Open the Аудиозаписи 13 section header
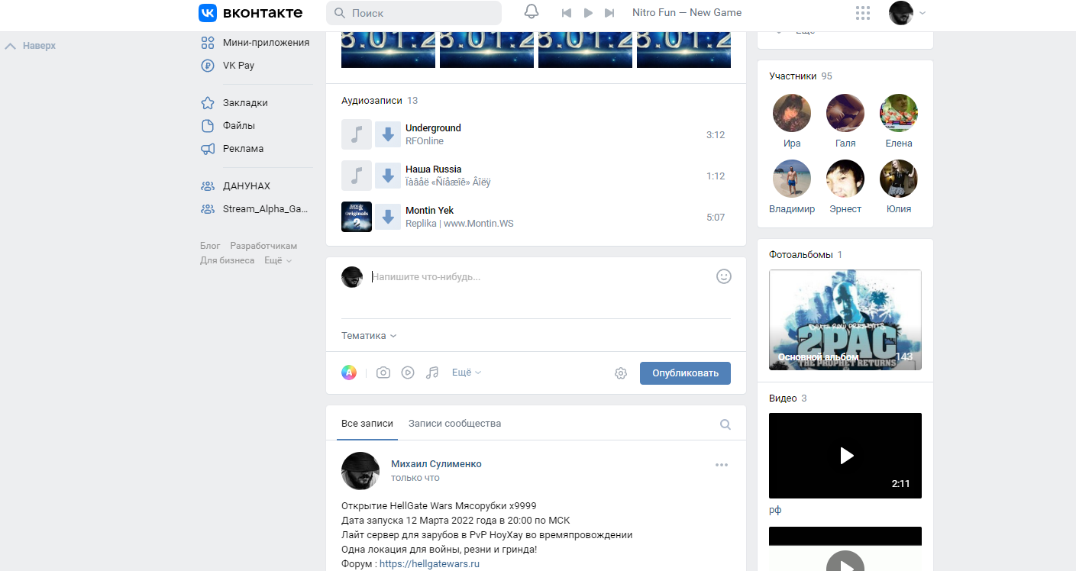The width and height of the screenshot is (1076, 571). 380,101
